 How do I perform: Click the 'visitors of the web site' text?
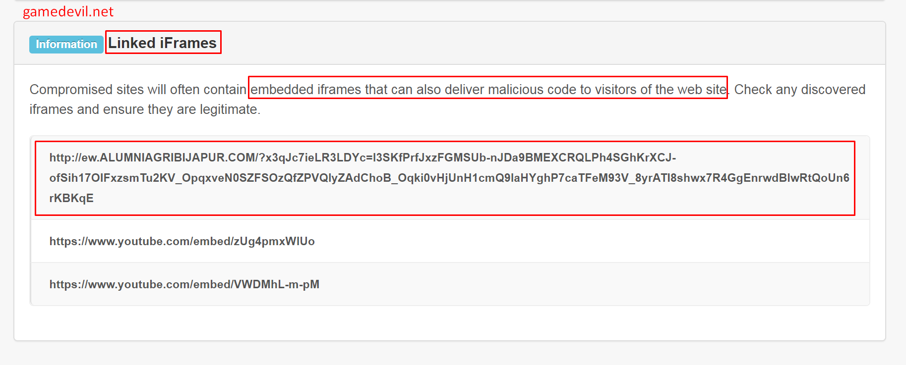661,90
